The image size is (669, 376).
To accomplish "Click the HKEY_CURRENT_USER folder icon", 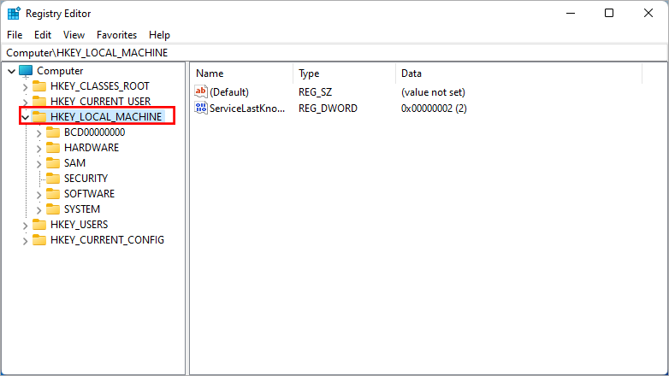I will pyautogui.click(x=39, y=102).
